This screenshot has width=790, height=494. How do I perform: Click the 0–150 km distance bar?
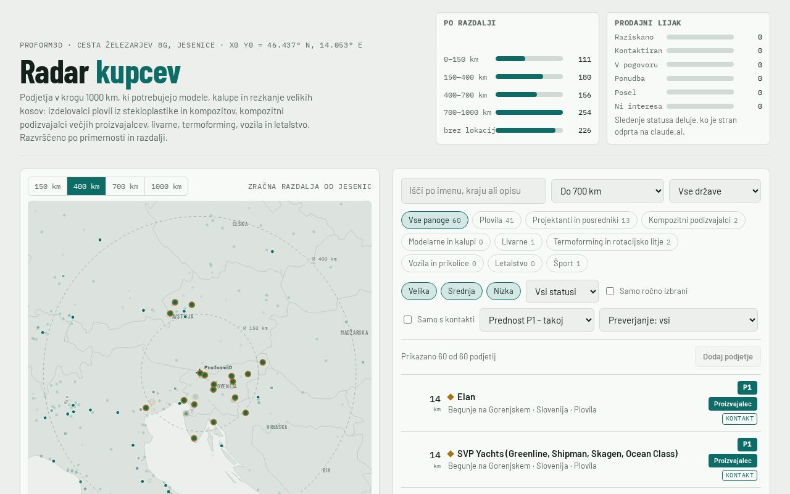pyautogui.click(x=529, y=59)
